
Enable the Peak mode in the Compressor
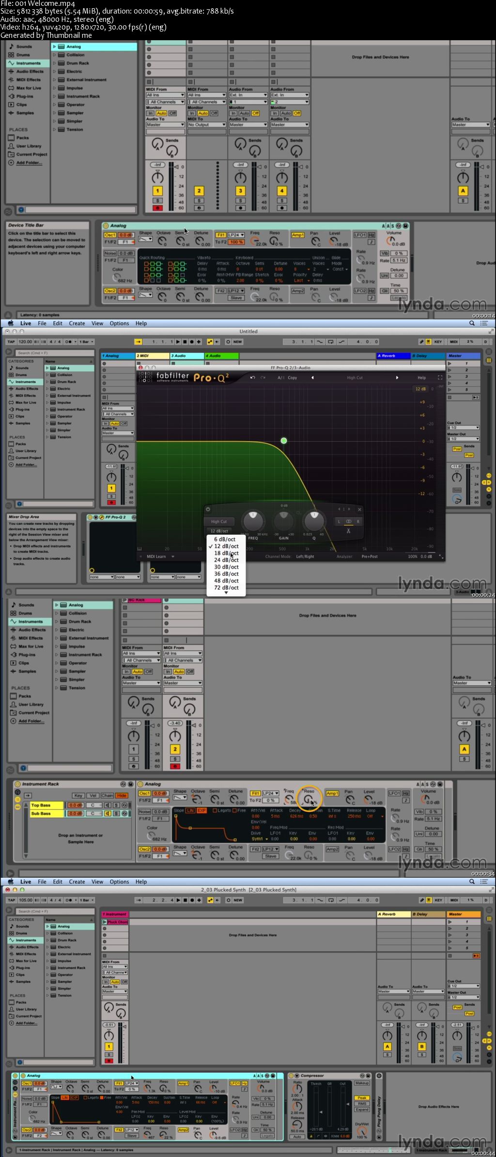click(x=362, y=1098)
